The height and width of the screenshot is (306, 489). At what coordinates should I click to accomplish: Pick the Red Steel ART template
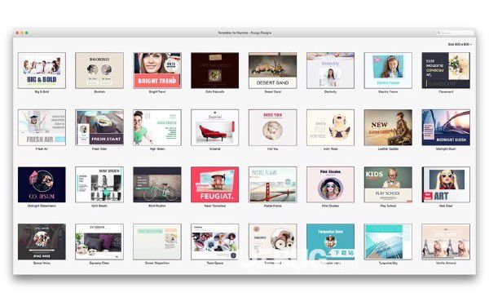[x=446, y=184]
